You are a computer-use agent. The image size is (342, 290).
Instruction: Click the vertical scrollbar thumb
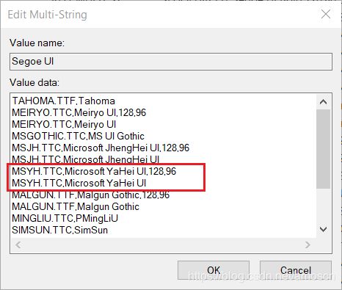[x=324, y=149]
